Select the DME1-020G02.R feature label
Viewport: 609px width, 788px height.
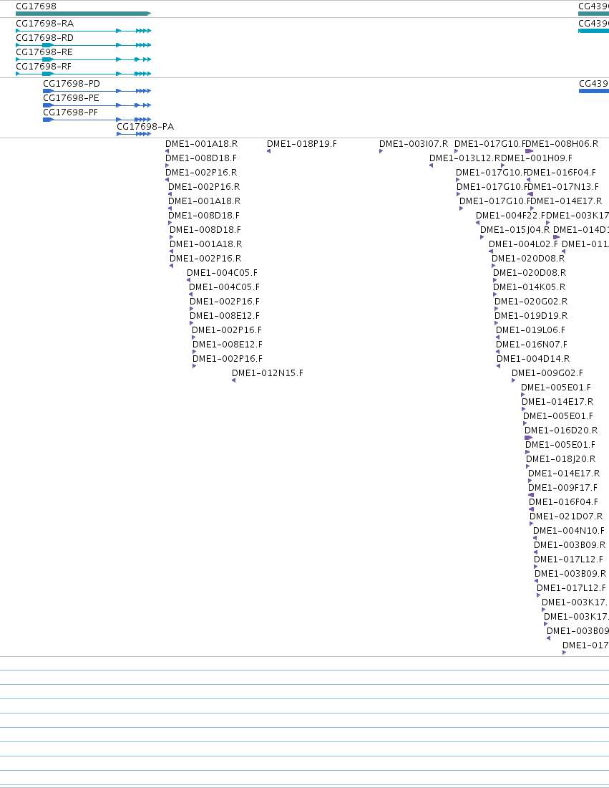click(531, 302)
